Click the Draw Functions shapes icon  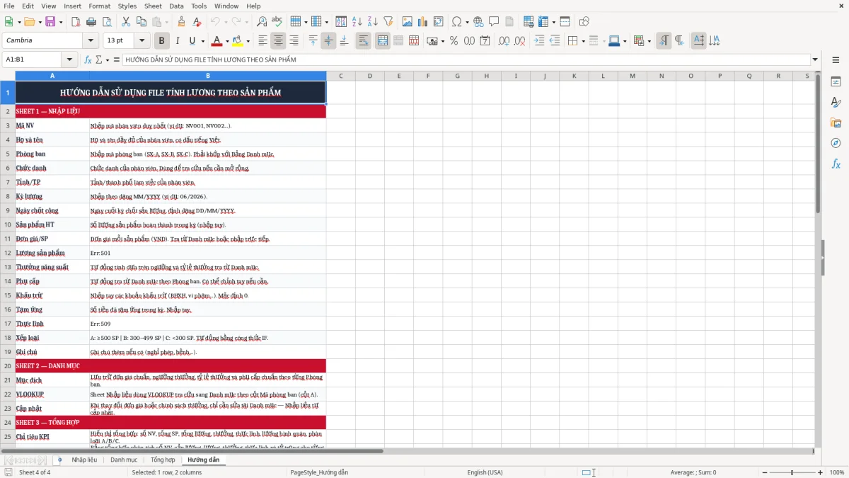click(x=584, y=22)
